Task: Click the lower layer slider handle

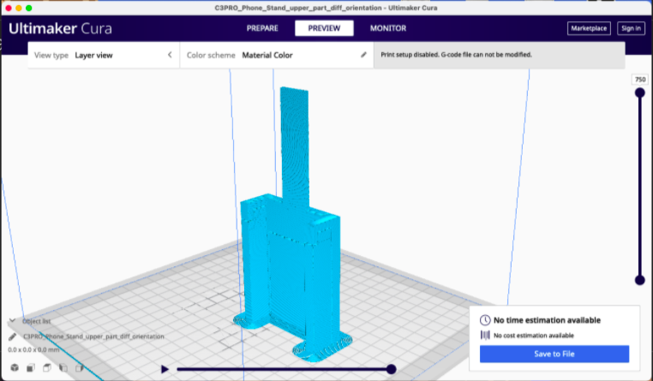Action: [640, 280]
